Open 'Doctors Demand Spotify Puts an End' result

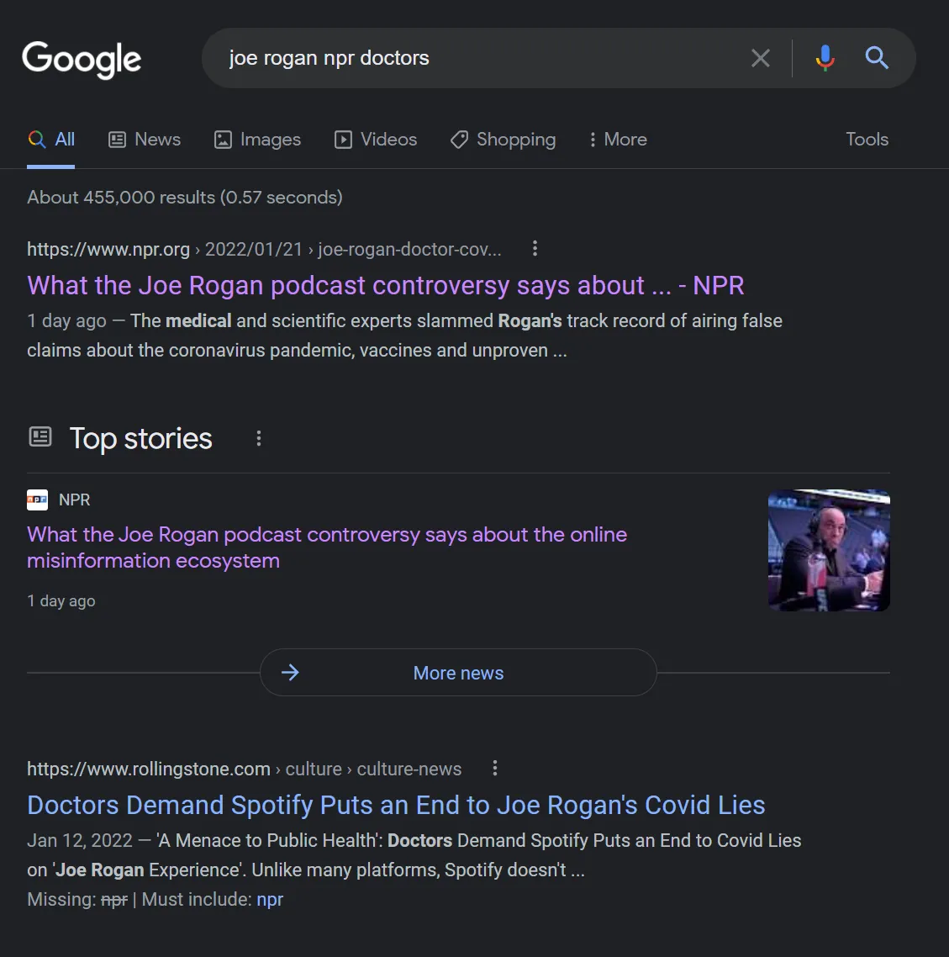[x=396, y=805]
